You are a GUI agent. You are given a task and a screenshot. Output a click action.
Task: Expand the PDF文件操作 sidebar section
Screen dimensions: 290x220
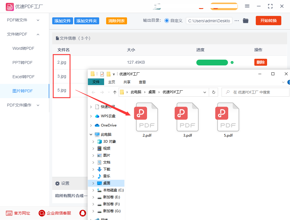(x=38, y=105)
